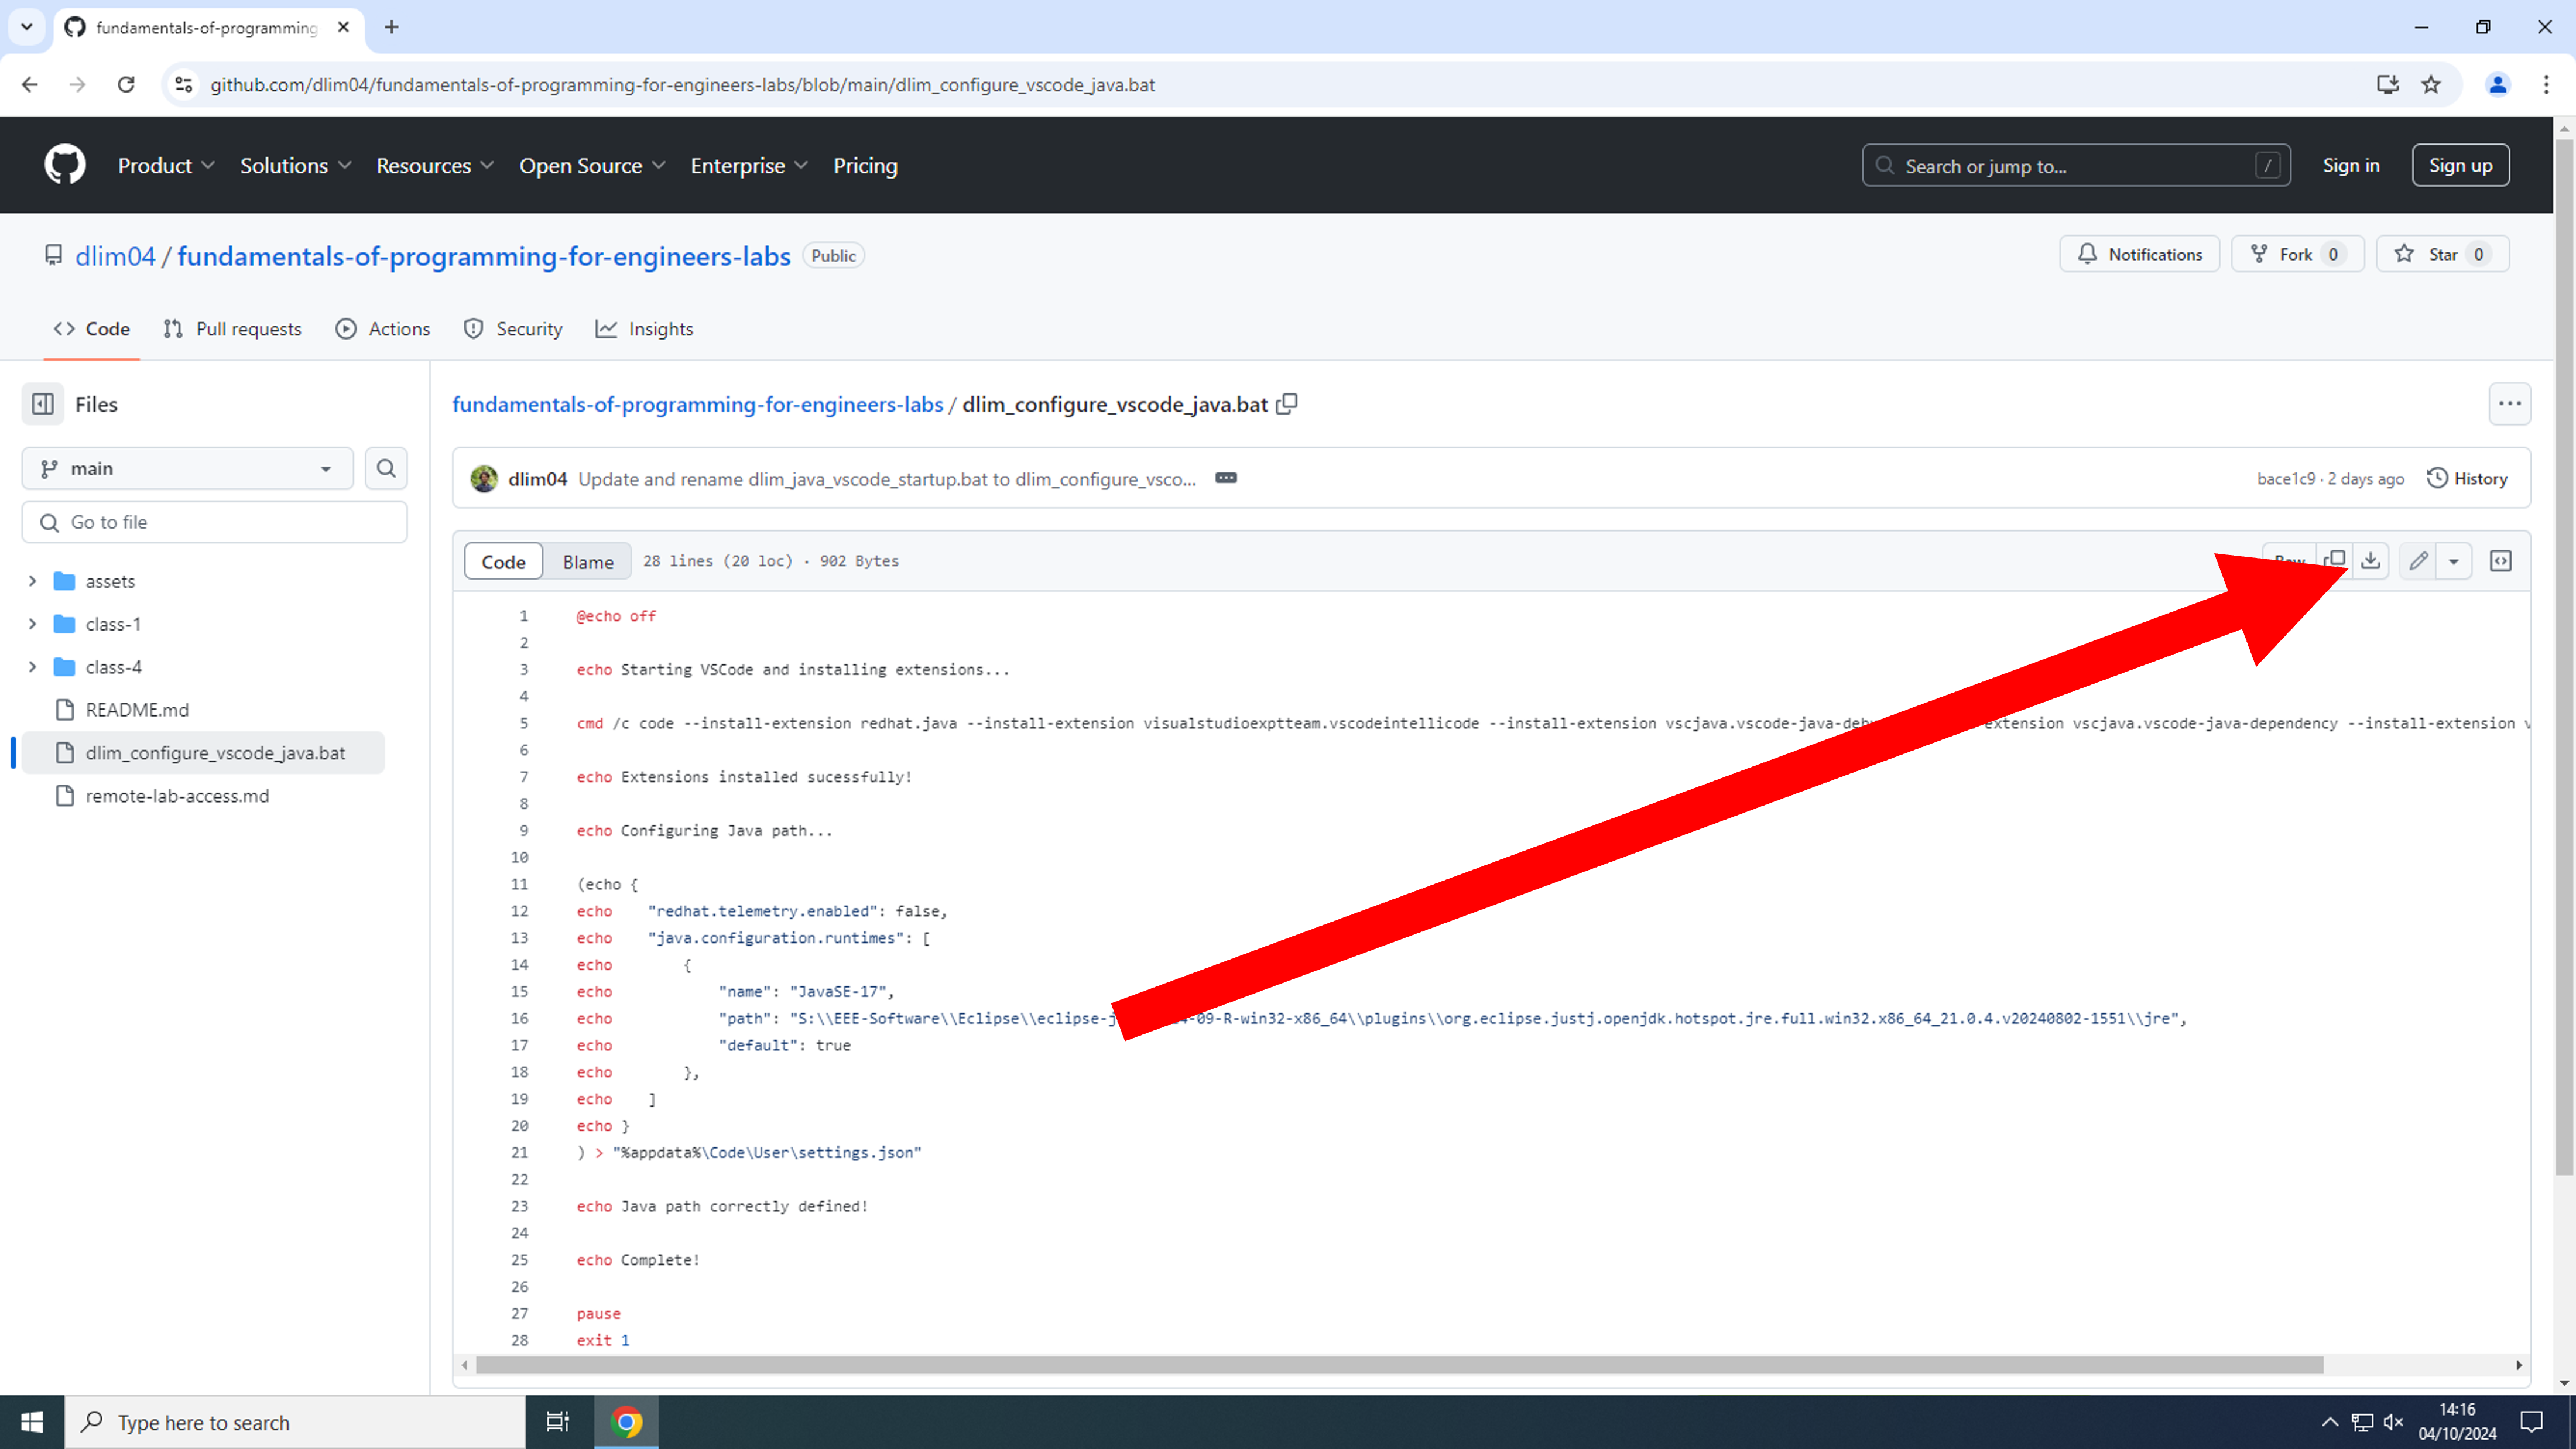The height and width of the screenshot is (1449, 2576).
Task: Go back in browser history
Action: click(30, 85)
